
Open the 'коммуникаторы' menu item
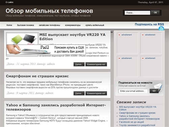pos(73,25)
